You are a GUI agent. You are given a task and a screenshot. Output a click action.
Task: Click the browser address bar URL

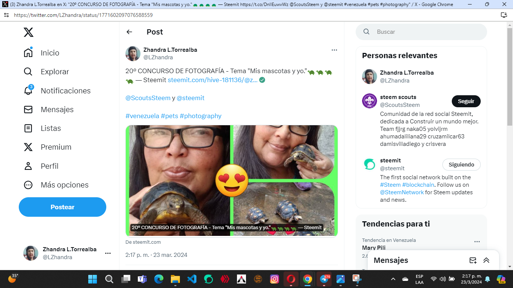[x=83, y=15]
